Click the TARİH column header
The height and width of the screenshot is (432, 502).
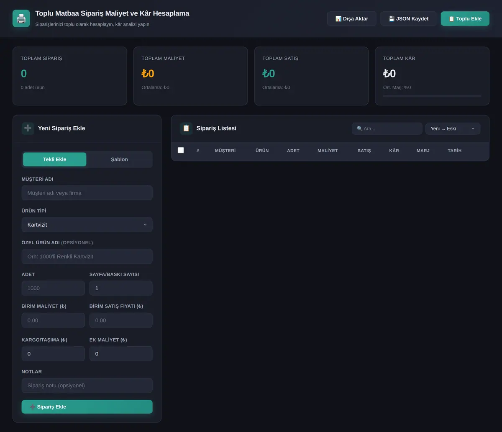455,151
